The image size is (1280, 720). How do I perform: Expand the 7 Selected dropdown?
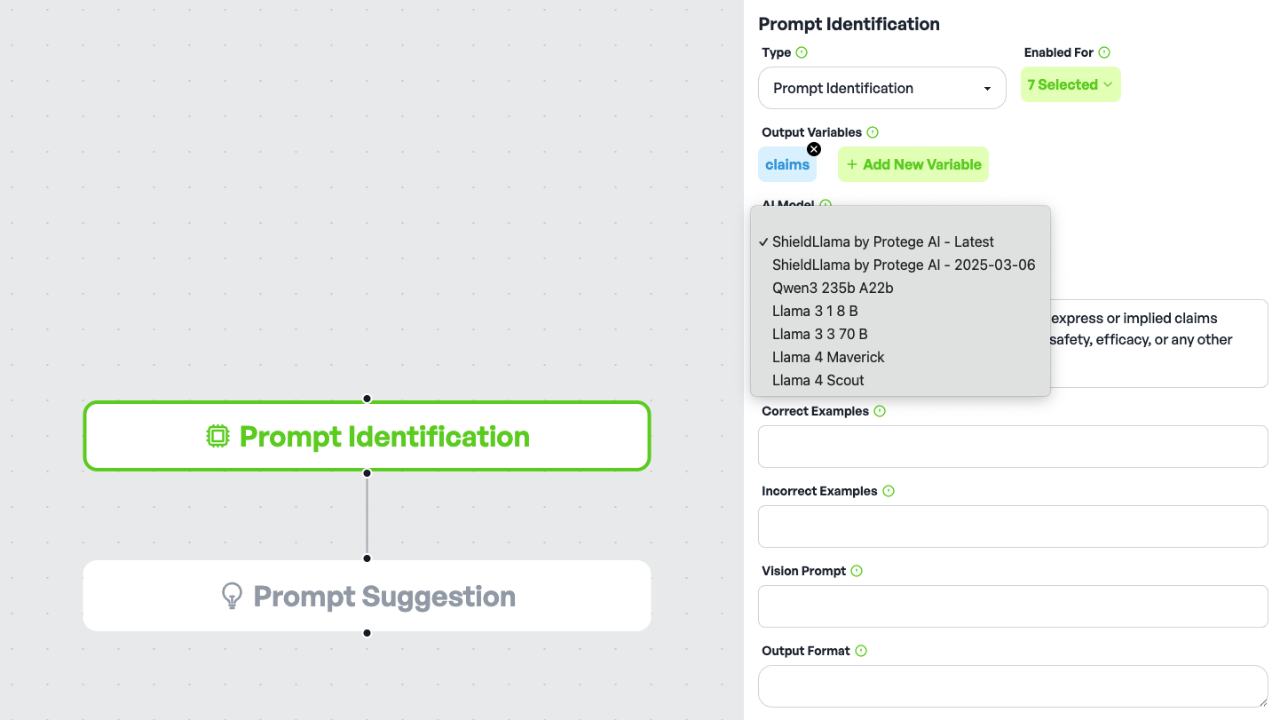tap(1070, 84)
